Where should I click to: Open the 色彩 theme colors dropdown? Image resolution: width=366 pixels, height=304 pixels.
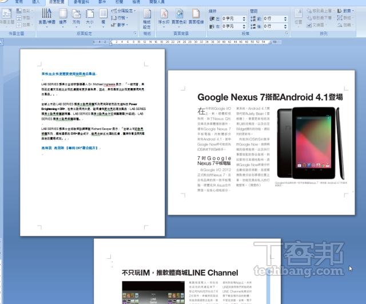(25, 11)
